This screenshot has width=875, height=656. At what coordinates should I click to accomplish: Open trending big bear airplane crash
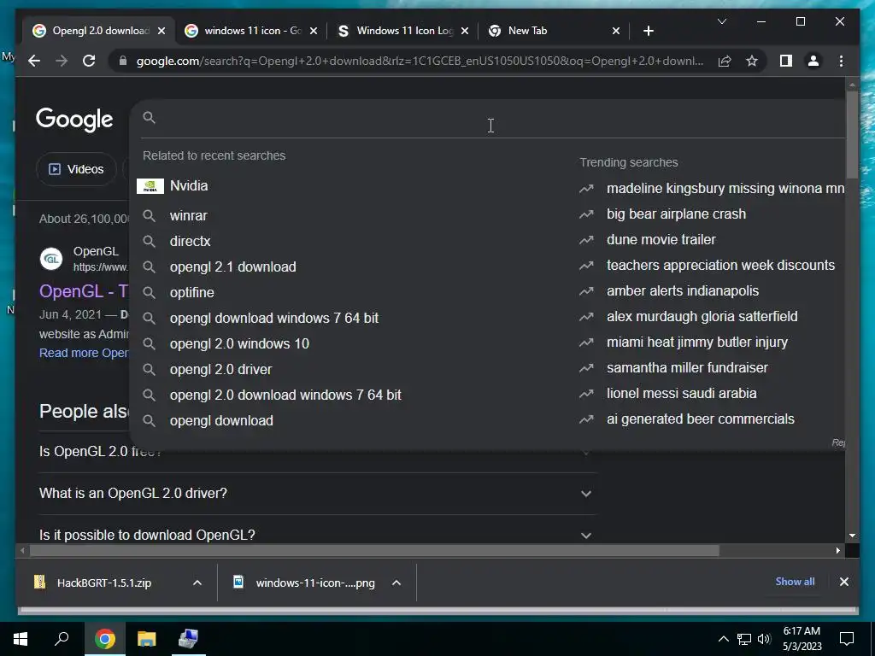point(712,214)
